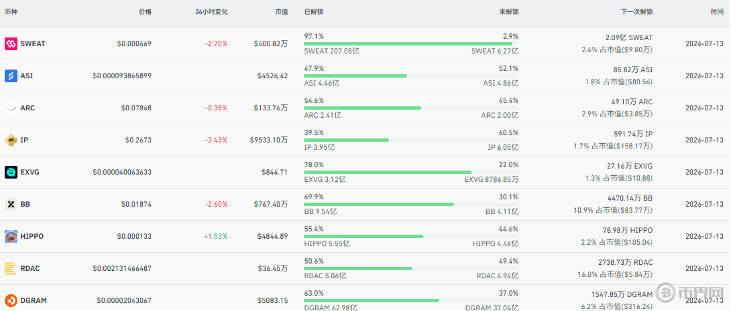Sort by the 市值 column header
The height and width of the screenshot is (311, 731).
281,12
